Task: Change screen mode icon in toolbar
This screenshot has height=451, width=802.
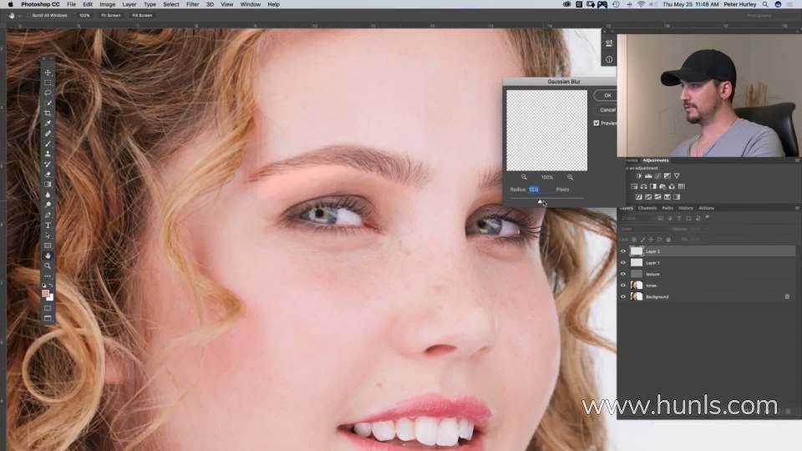Action: pos(48,318)
